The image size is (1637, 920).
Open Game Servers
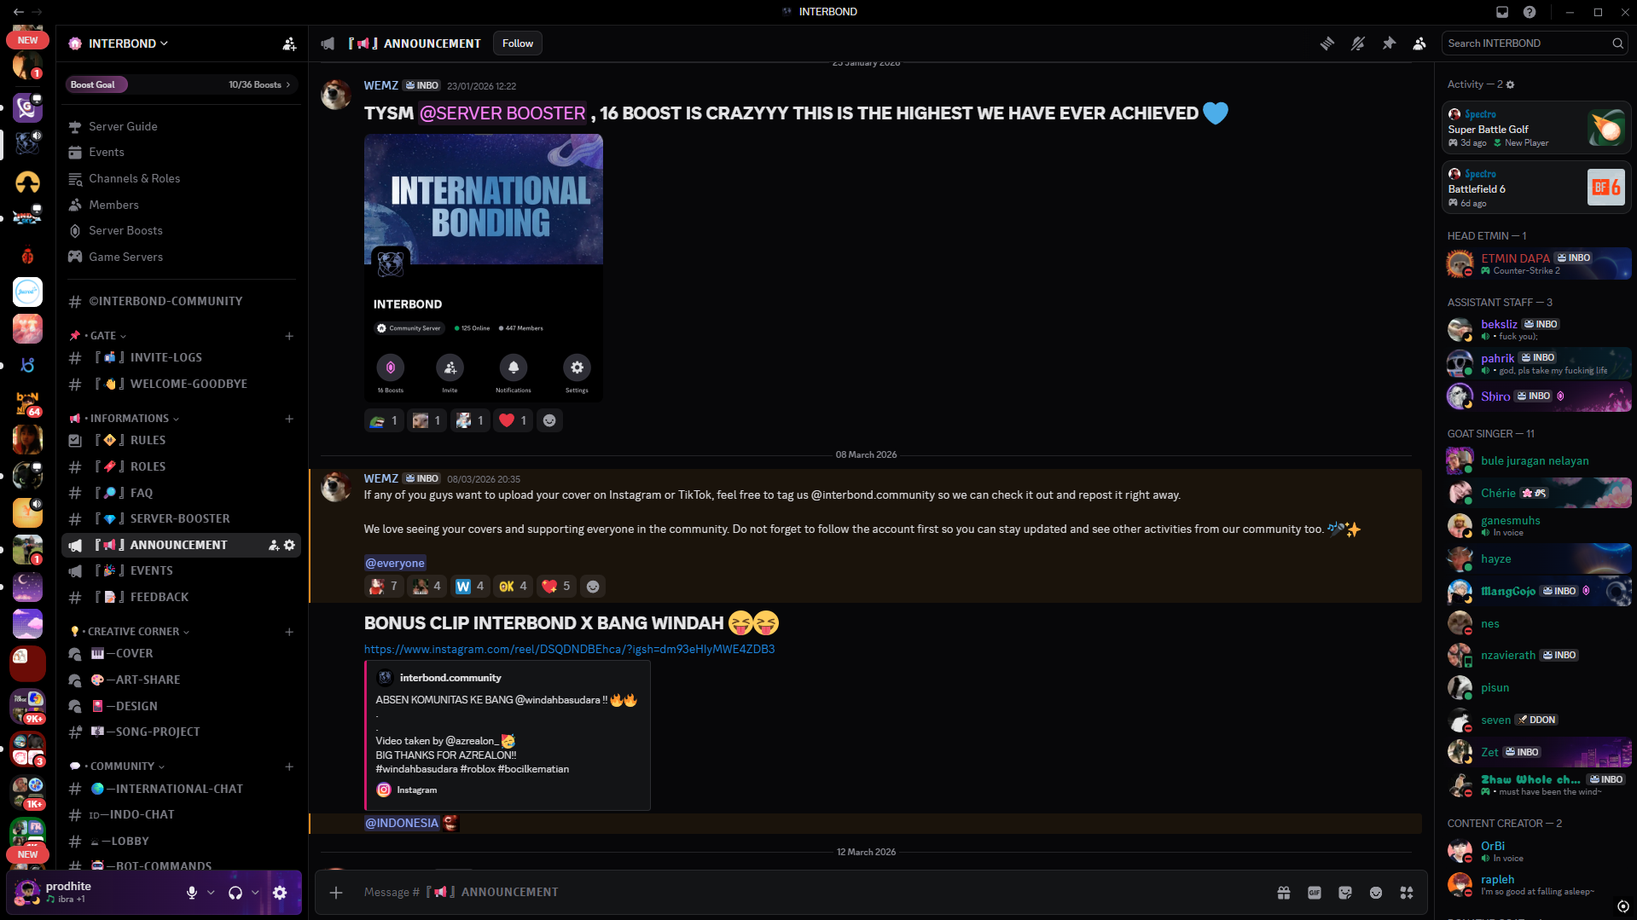(182, 257)
